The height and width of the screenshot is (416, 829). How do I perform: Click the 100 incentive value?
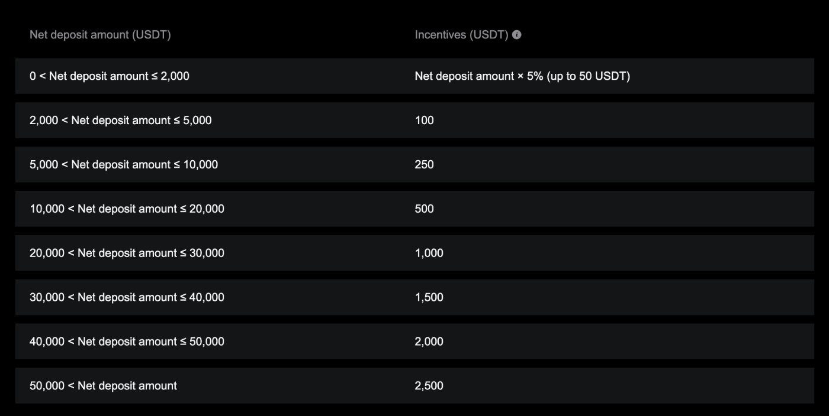pos(424,121)
